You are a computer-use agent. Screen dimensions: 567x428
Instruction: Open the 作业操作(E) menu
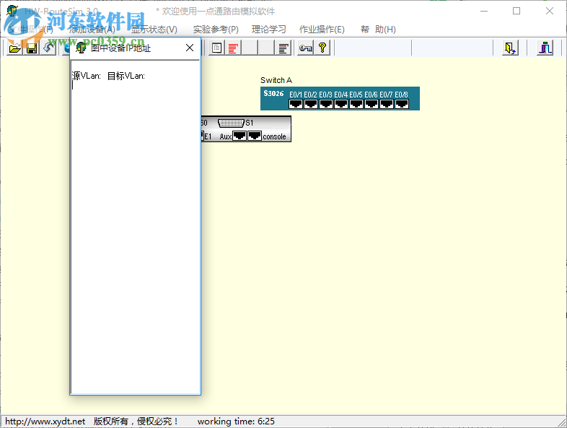click(322, 30)
